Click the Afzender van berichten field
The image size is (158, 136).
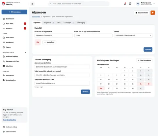[62, 67]
